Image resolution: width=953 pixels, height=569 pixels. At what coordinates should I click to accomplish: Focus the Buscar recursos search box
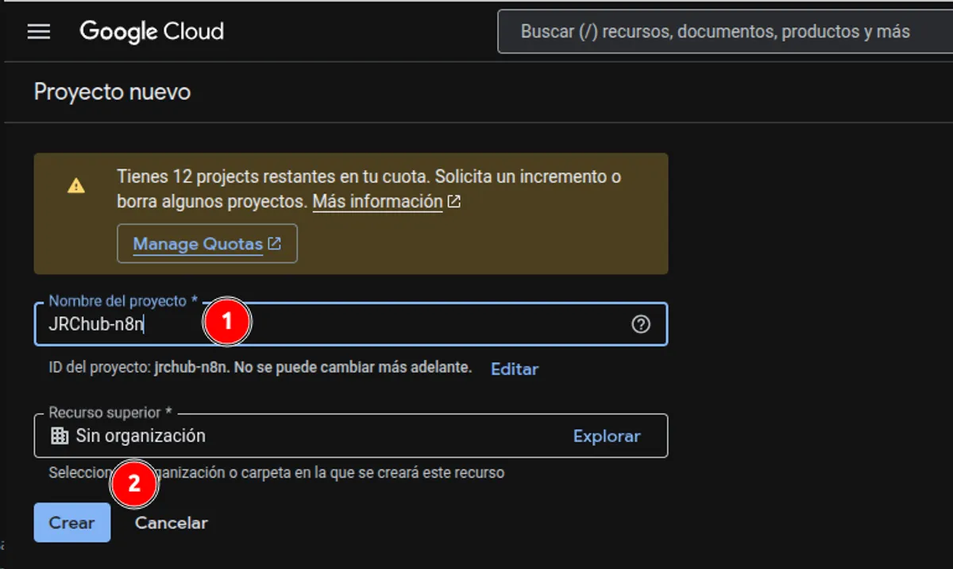[x=725, y=32]
